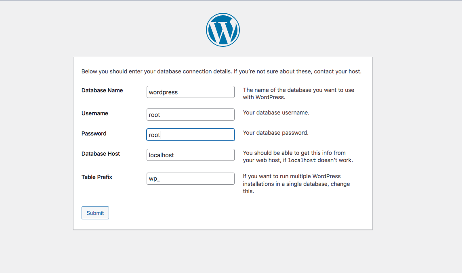
Task: Click the database connection instructions text
Action: pyautogui.click(x=221, y=71)
